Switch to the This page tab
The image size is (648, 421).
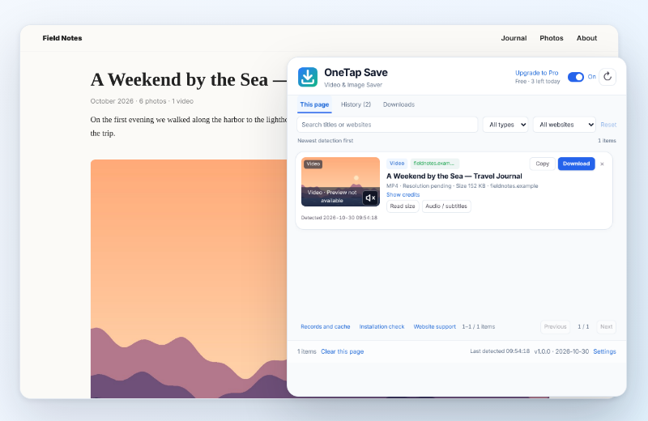[314, 104]
